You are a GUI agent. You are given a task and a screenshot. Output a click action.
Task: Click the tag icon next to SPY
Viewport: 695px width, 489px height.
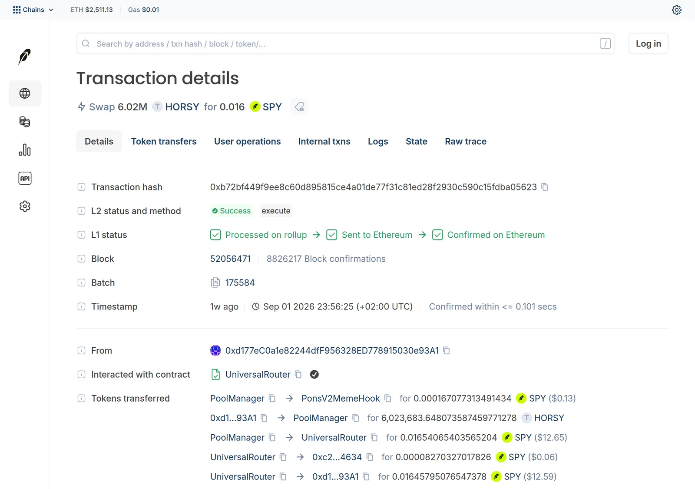[x=299, y=106]
